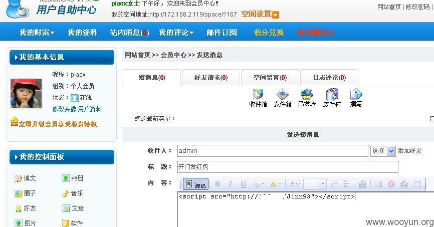Screen dimensions: 434x227
Task: Open the 大小 font size dropdown
Action: click(315, 184)
